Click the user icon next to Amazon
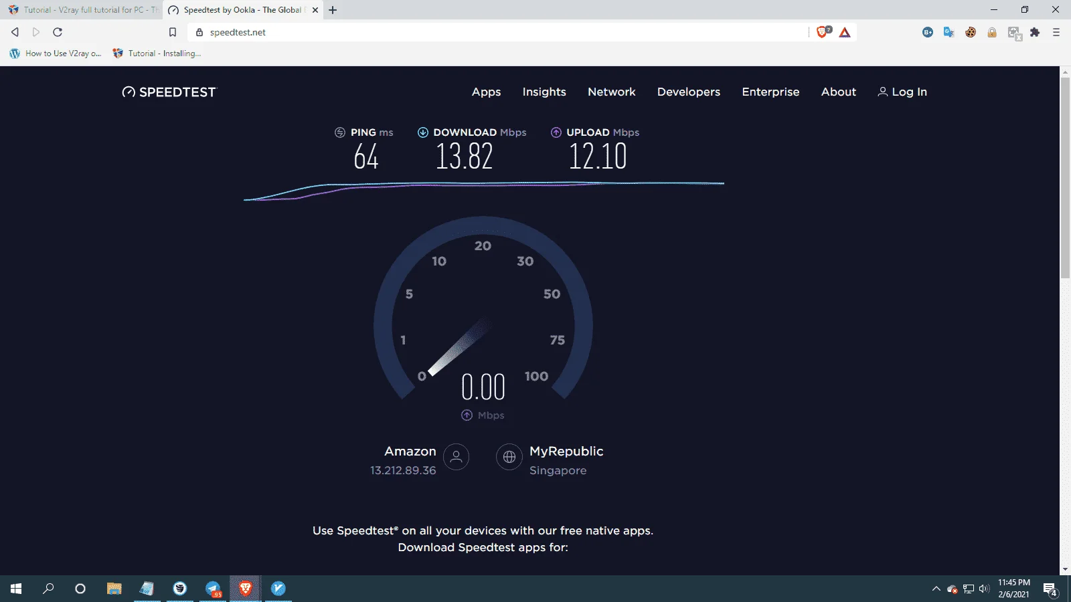The image size is (1071, 602). pyautogui.click(x=457, y=457)
